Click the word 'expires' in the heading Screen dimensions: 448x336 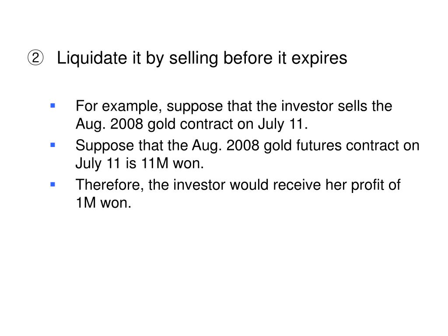319,59
